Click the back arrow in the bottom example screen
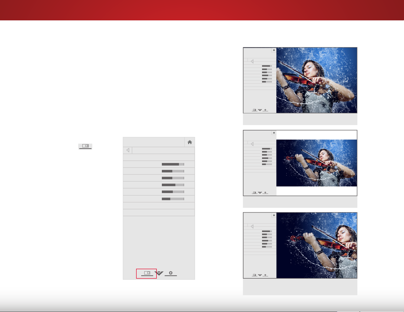 [x=252, y=226]
